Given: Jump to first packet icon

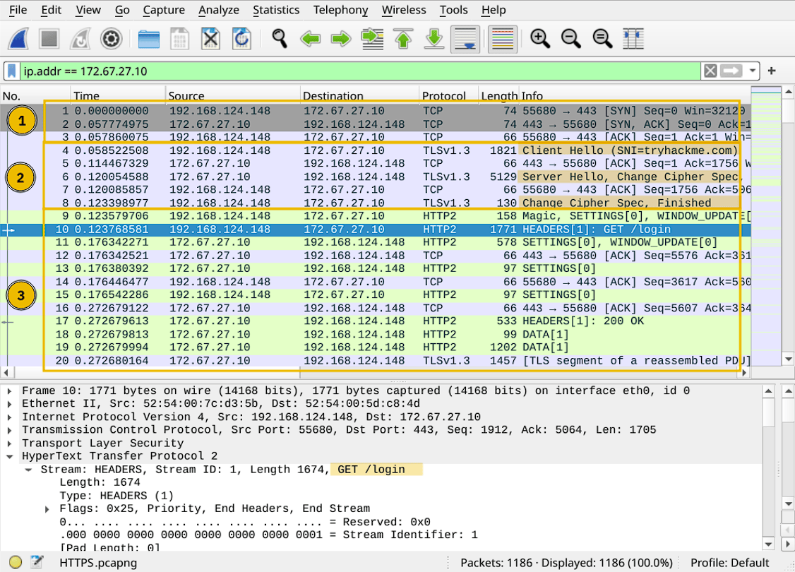Looking at the screenshot, I should [x=403, y=39].
